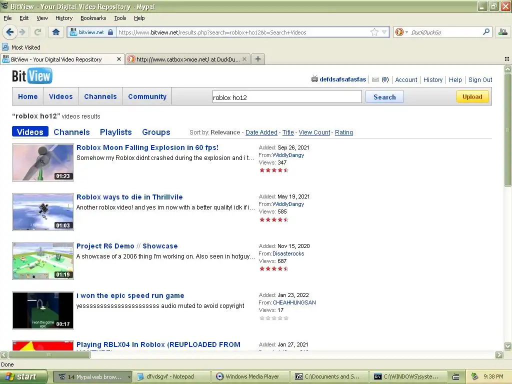This screenshot has width=512, height=384.
Task: Open Roblox Moon Falling Explosion title link
Action: 147,147
